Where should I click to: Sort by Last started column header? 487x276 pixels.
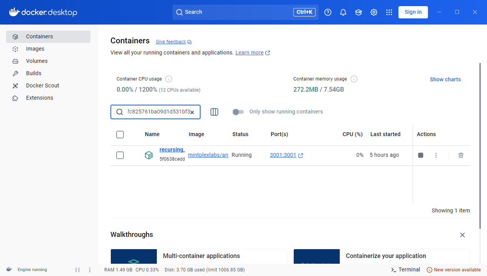[x=385, y=135]
